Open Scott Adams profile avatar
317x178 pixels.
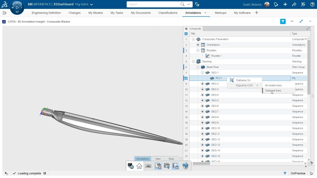267,4
